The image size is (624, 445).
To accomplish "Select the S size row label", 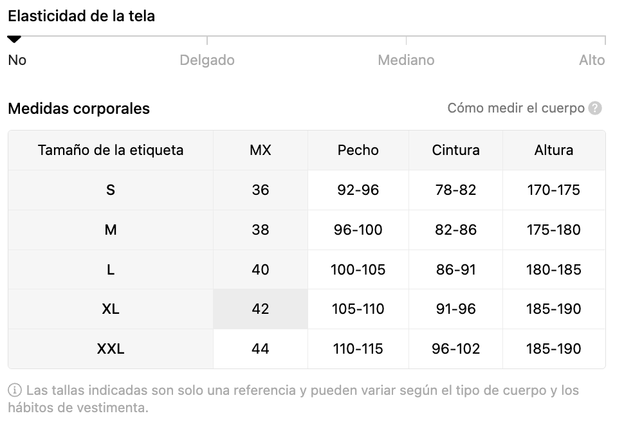I will click(111, 190).
